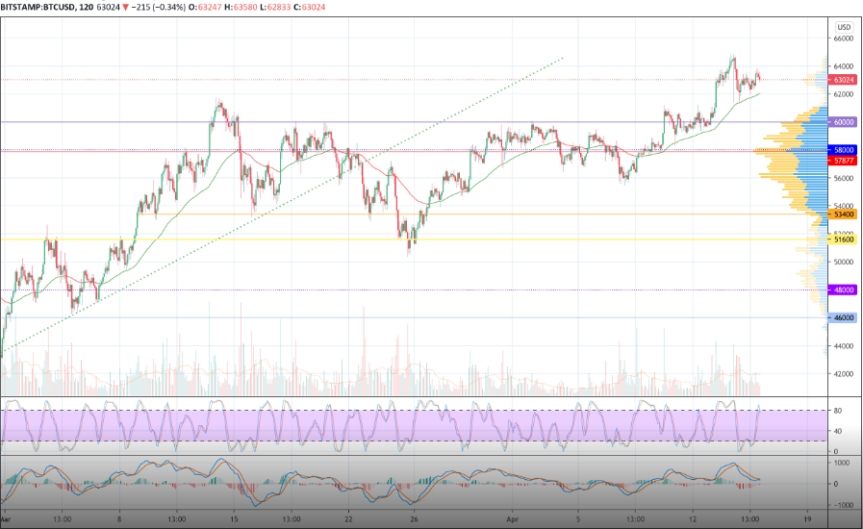Click the blue 58000 price level label

(x=844, y=150)
